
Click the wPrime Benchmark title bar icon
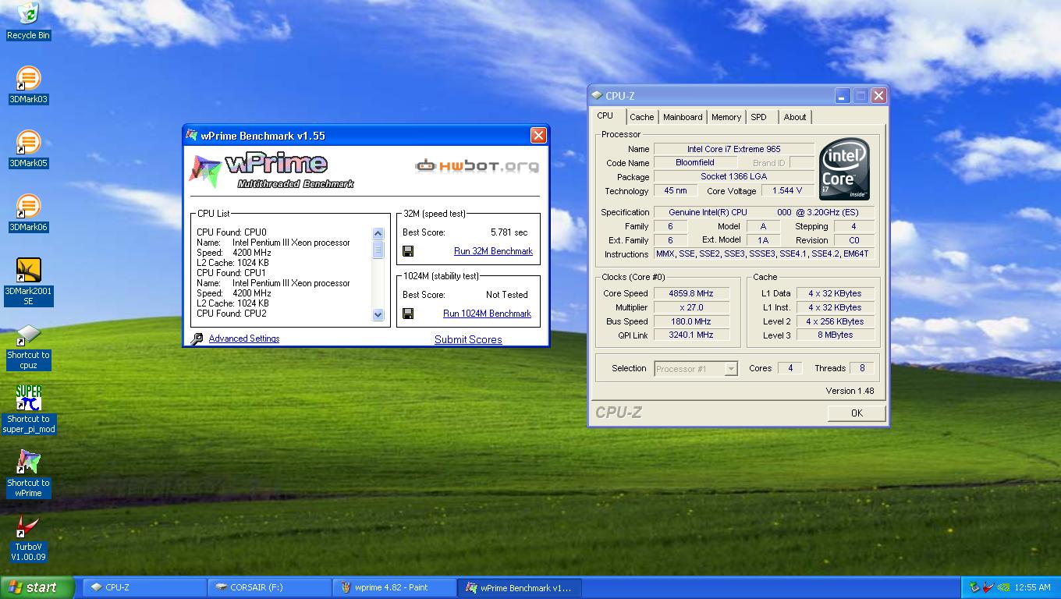(192, 135)
